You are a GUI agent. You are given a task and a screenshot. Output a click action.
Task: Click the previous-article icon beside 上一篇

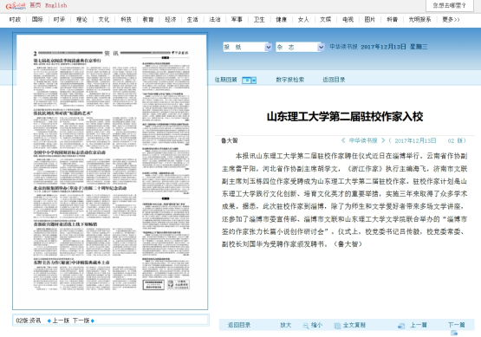point(401,326)
